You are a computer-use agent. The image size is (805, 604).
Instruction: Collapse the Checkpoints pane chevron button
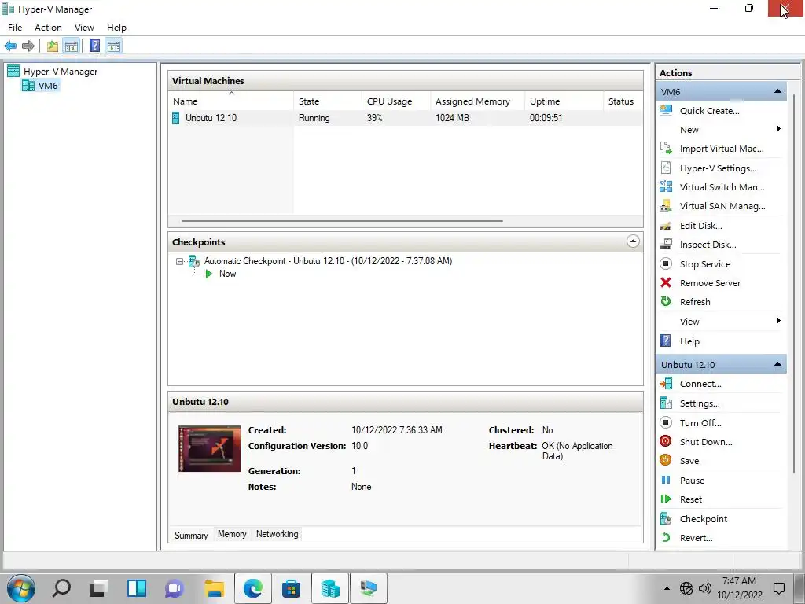[x=633, y=241]
